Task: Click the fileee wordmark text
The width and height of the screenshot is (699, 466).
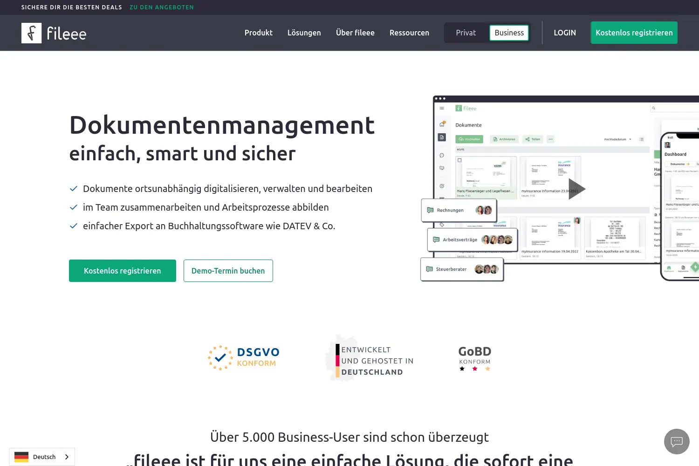Action: tap(67, 34)
